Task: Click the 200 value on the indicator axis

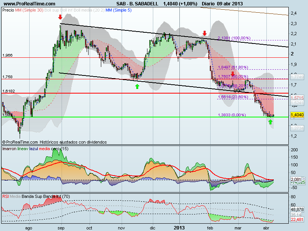Action: [x=294, y=150]
